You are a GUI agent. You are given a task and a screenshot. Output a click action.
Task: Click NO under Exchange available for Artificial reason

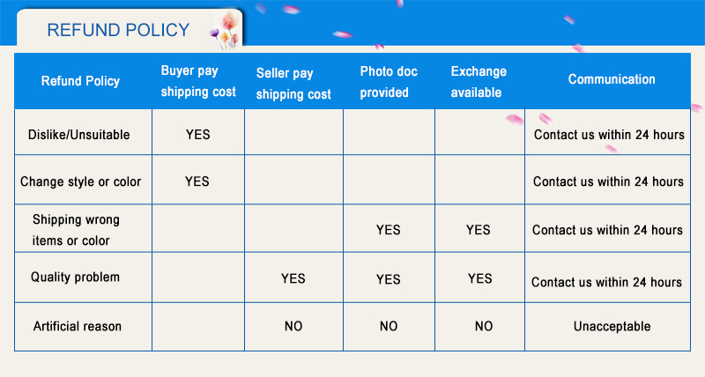pos(484,326)
